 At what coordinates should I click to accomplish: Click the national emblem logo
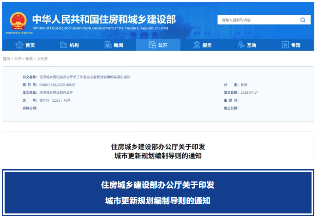pyautogui.click(x=18, y=20)
